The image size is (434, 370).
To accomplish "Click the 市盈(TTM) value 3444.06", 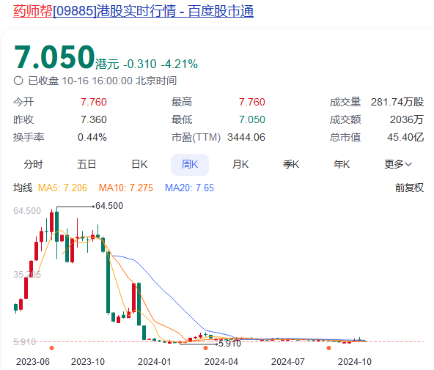I will tap(246, 138).
